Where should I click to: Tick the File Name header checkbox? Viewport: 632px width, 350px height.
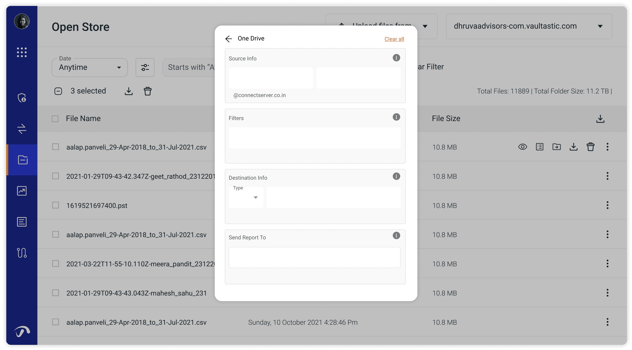point(55,119)
